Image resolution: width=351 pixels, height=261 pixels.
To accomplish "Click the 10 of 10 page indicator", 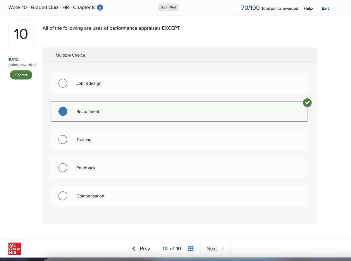I will [x=172, y=249].
